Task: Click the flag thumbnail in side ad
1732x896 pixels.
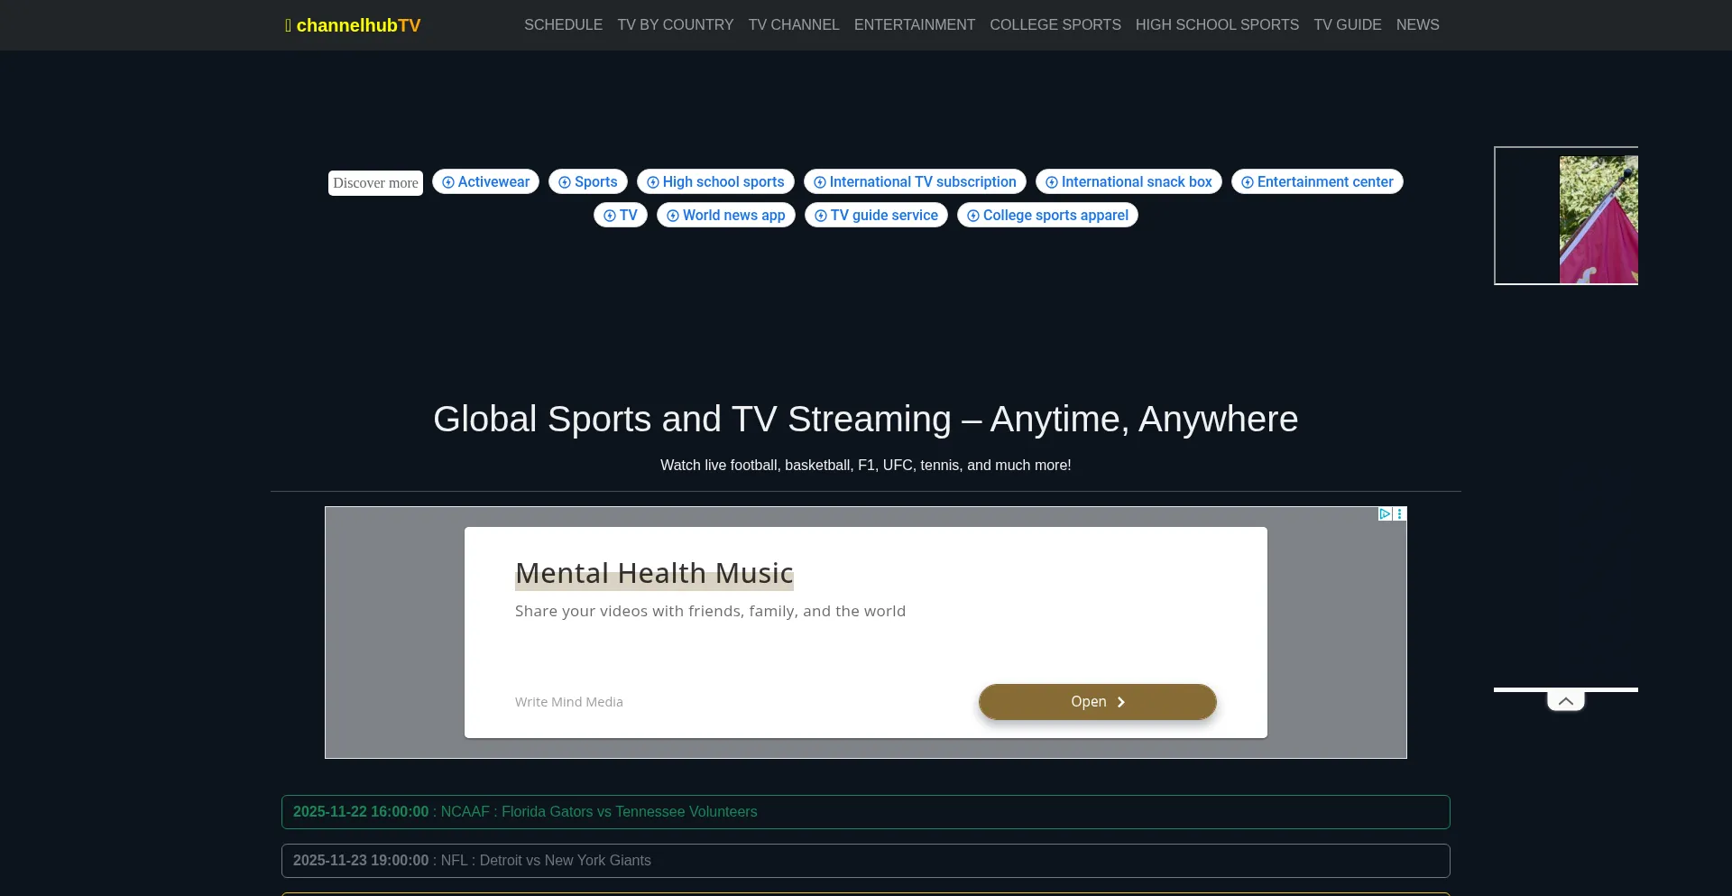Action: click(1598, 219)
